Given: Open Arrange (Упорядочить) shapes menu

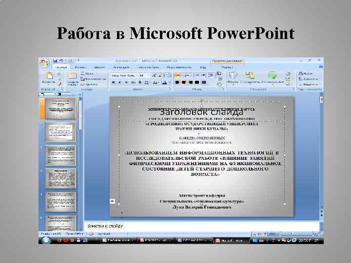Looking at the screenshot, I should (x=250, y=77).
